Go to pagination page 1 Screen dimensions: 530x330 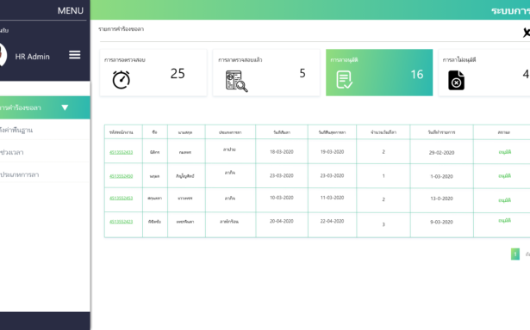(x=515, y=254)
